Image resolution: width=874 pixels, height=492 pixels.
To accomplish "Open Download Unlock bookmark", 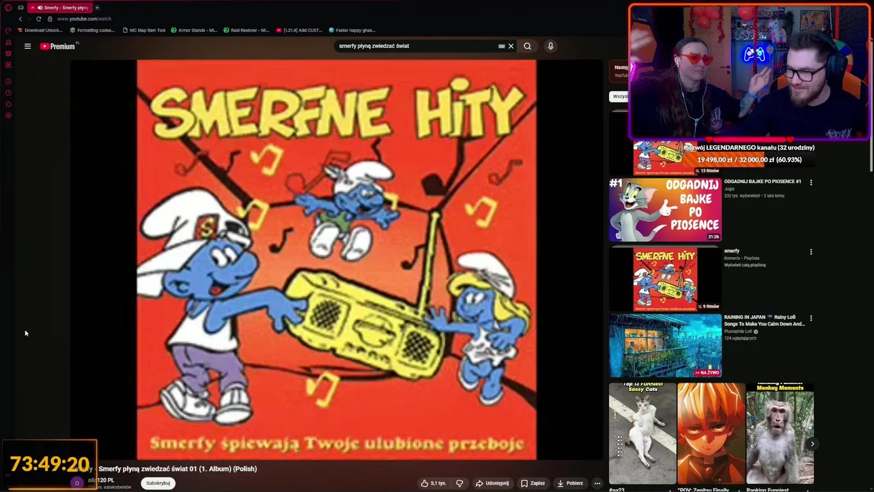I will coord(40,30).
